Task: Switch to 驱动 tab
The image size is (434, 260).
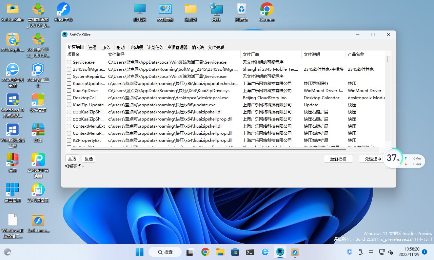Action: [x=120, y=47]
